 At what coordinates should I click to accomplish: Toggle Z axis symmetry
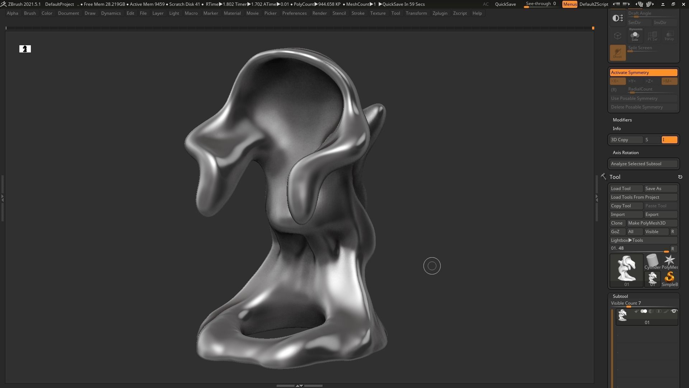[652, 81]
